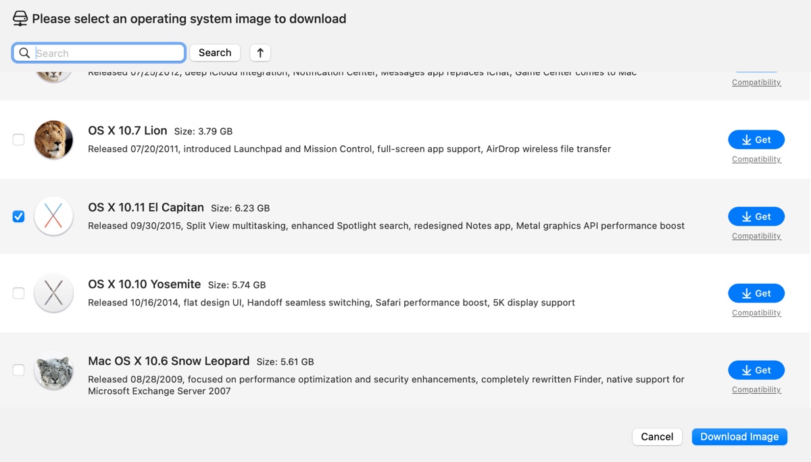Click the disk image header icon

coord(20,19)
